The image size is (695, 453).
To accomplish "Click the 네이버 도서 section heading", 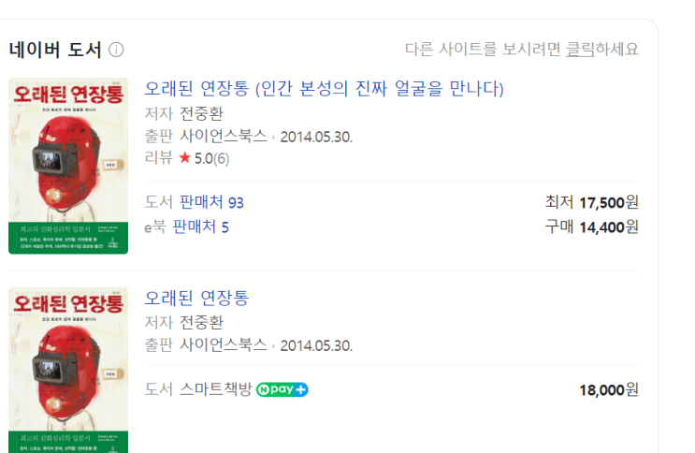I will (55, 50).
